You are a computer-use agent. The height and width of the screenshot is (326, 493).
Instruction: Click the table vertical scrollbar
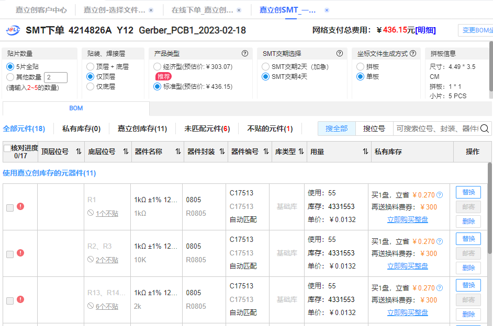490,208
